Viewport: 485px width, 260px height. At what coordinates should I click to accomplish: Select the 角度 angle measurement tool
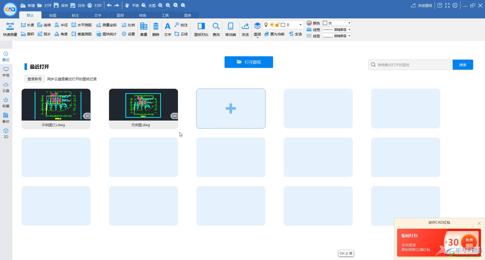coord(61,34)
